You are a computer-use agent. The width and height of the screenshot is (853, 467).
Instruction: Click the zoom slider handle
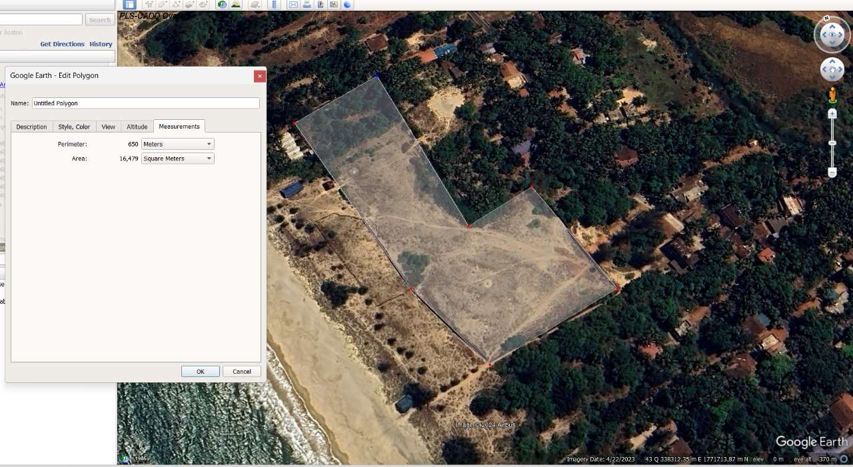tap(832, 143)
